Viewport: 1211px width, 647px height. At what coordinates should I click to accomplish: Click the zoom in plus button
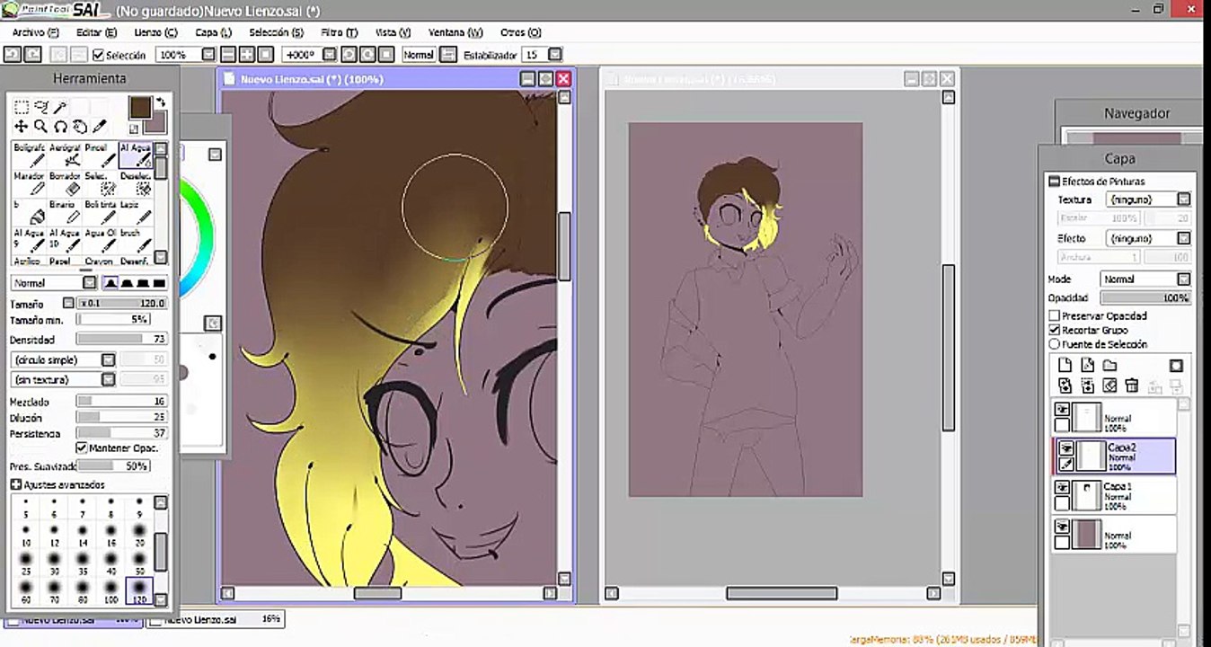click(x=247, y=55)
